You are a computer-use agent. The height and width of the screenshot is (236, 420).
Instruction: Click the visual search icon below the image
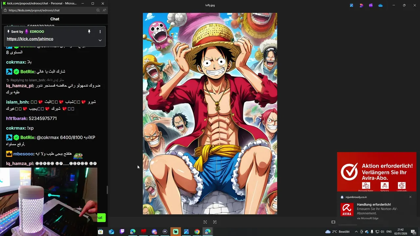(x=205, y=222)
